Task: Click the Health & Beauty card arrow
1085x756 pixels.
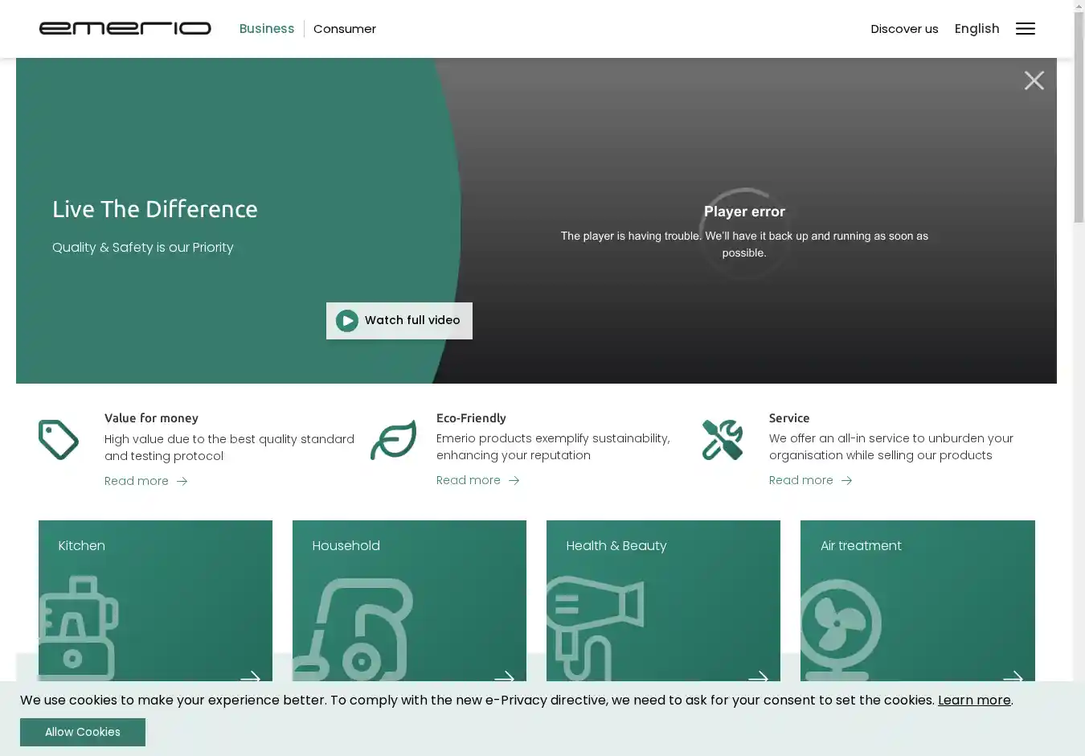Action: pyautogui.click(x=758, y=676)
